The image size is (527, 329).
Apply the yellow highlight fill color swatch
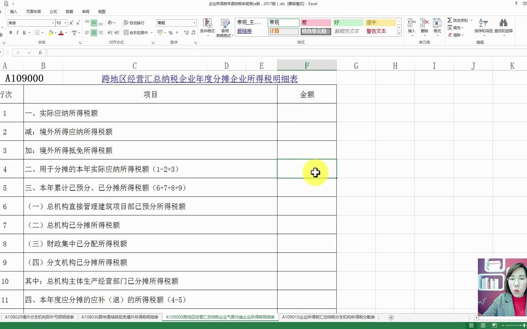[51, 34]
